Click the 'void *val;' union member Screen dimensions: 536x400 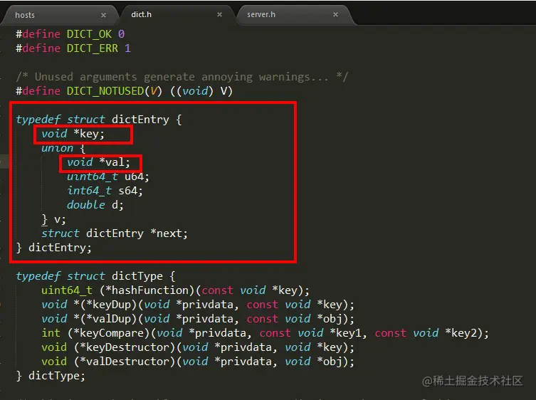point(98,162)
